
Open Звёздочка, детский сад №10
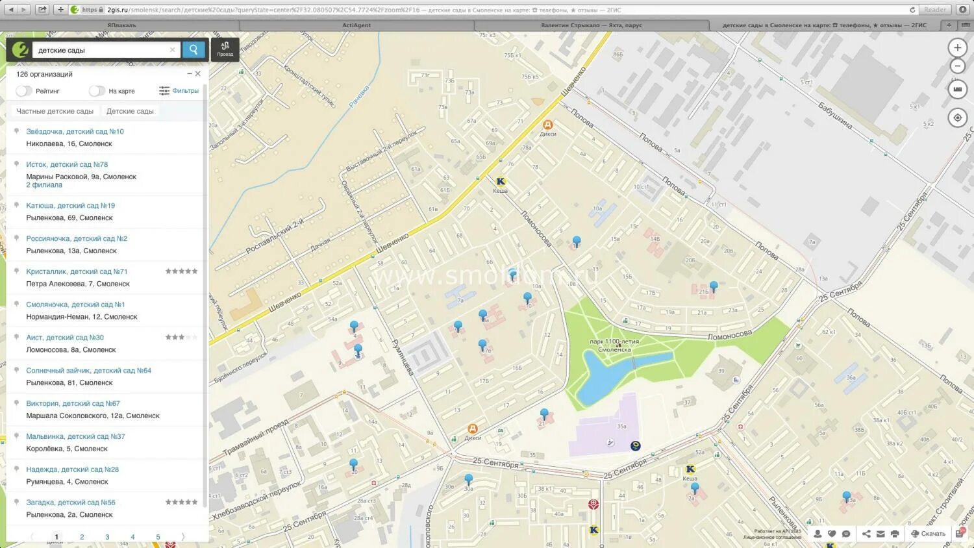click(75, 131)
